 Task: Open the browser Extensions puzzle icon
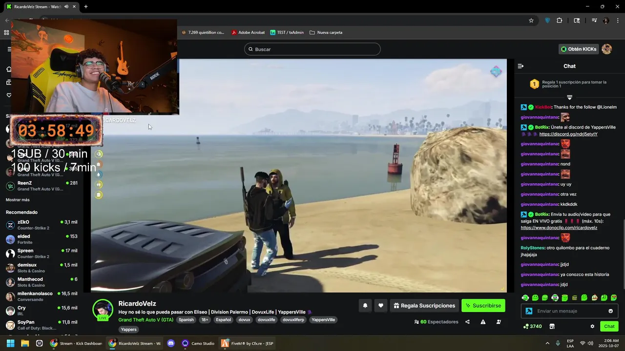(x=560, y=20)
